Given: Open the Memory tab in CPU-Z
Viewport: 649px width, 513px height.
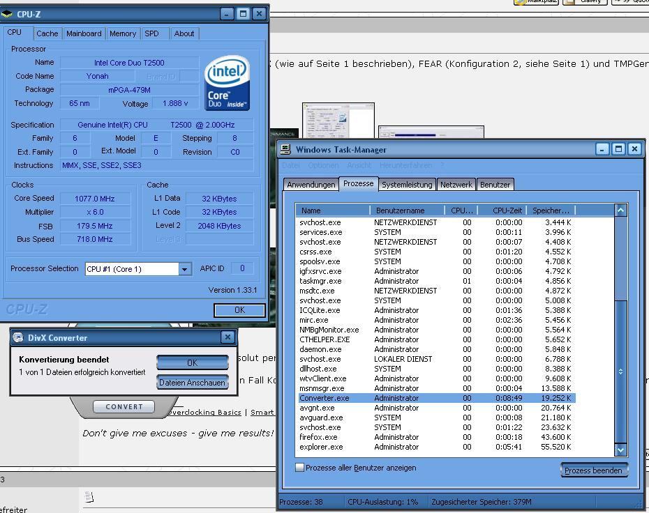Looking at the screenshot, I should click(x=123, y=33).
